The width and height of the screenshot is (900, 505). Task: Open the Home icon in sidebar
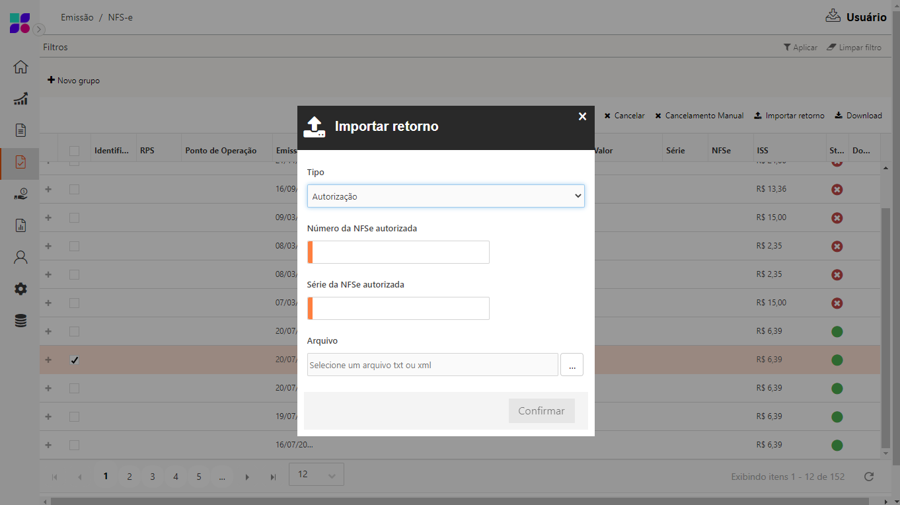[20, 67]
